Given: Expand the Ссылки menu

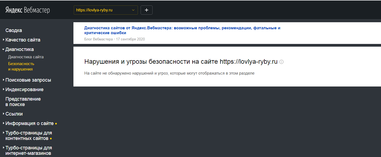Looking at the screenshot, I should click(14, 114).
